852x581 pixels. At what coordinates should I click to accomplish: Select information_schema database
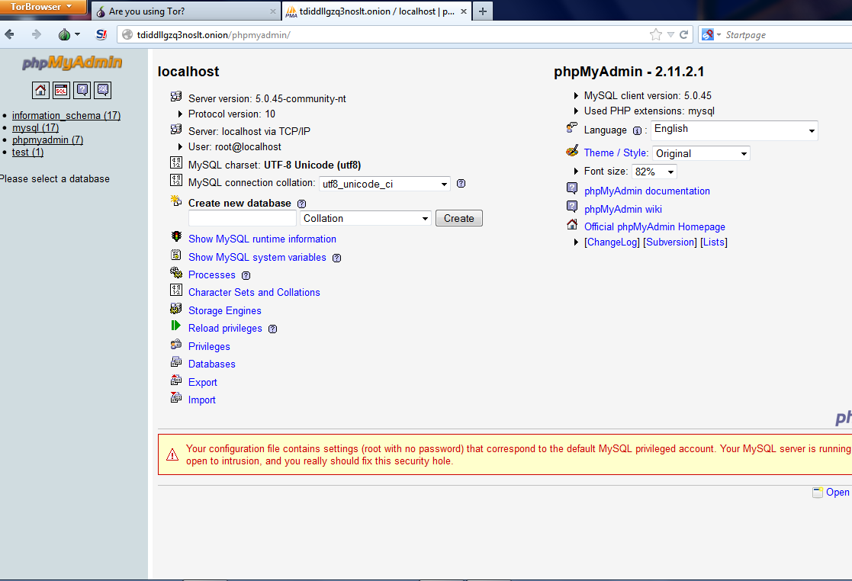click(66, 116)
